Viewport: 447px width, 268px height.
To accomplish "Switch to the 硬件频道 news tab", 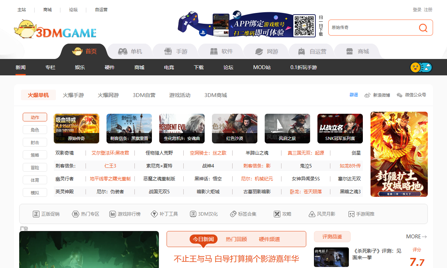I will point(269,239).
